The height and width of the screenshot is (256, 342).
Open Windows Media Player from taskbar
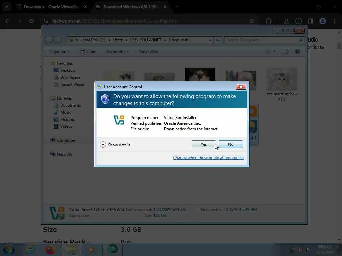(91, 249)
